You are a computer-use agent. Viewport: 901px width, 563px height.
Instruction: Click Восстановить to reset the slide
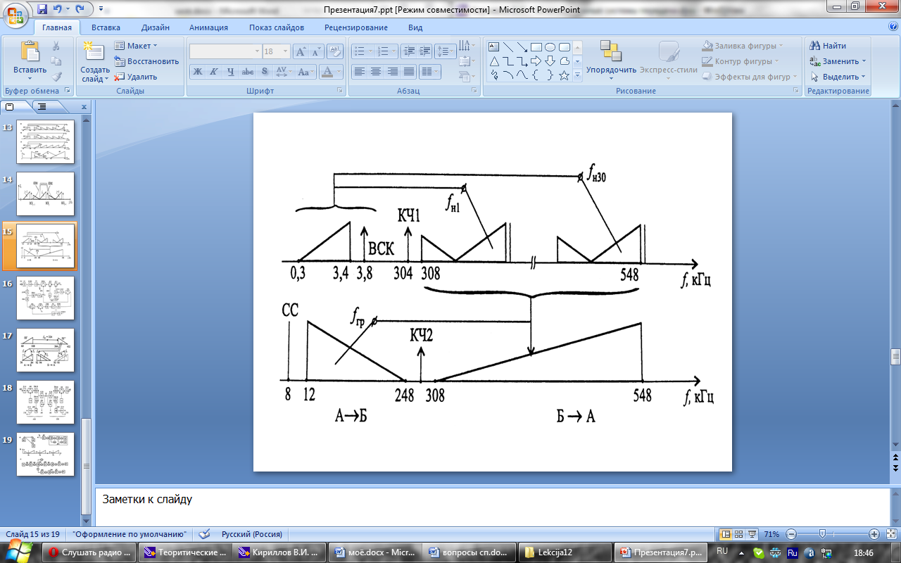[146, 61]
